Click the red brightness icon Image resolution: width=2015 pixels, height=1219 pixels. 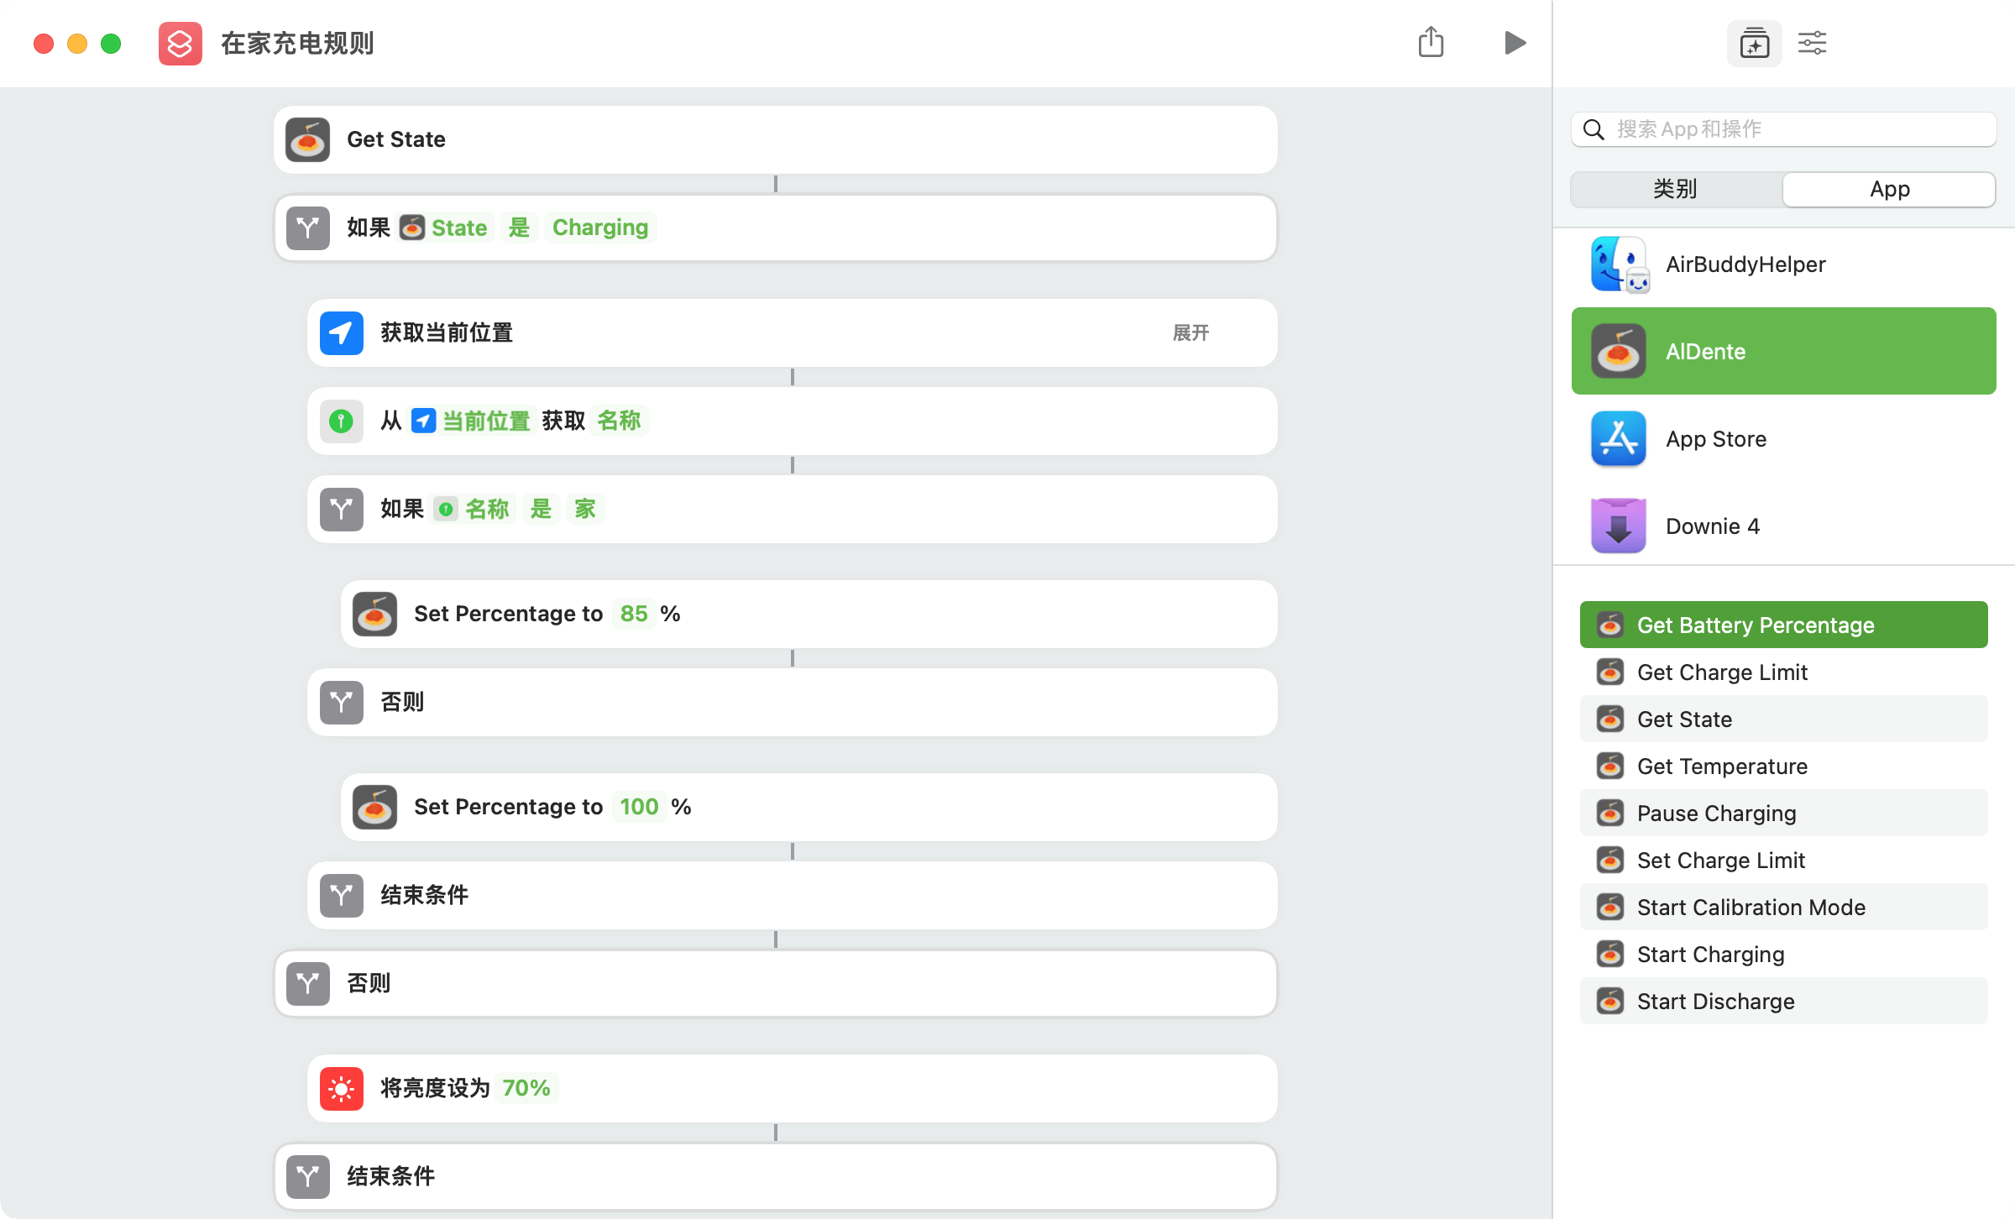pyautogui.click(x=342, y=1089)
